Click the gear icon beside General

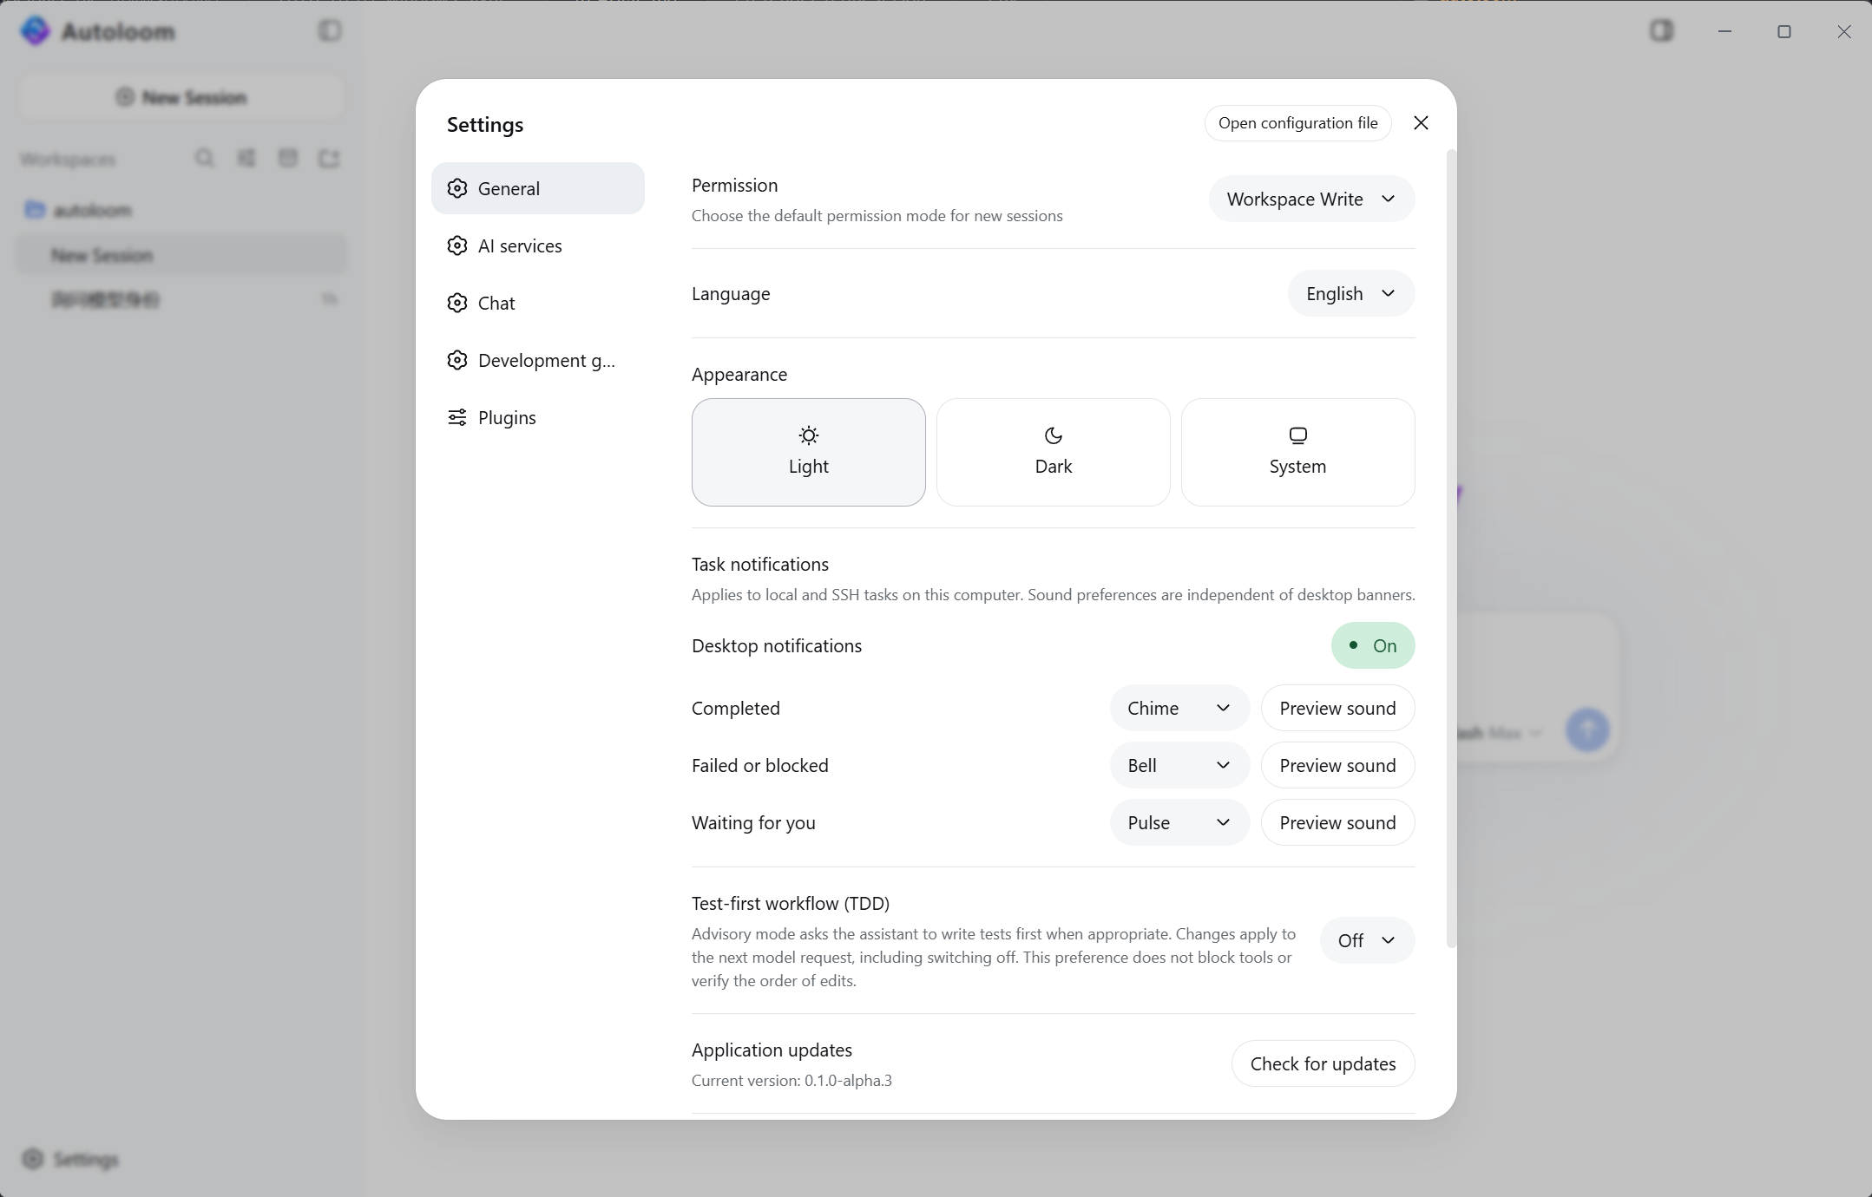pos(457,188)
